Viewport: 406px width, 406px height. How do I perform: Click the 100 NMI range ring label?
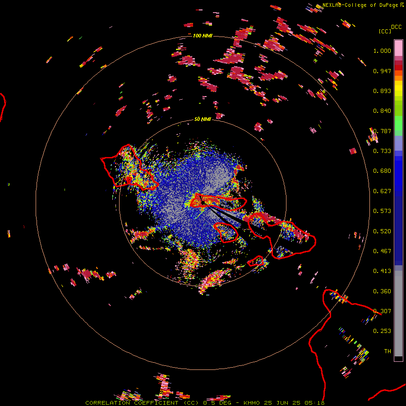click(203, 36)
